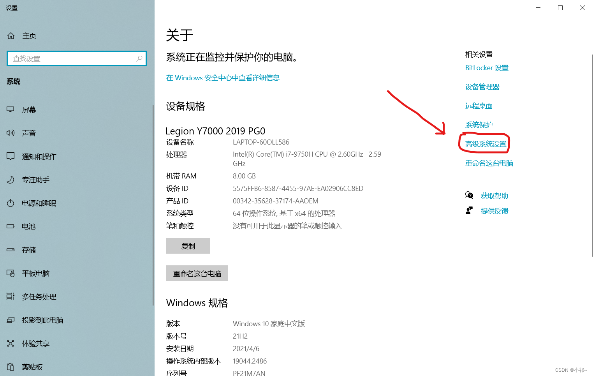The width and height of the screenshot is (593, 376).
Task: Open 体验共享 settings page
Action: click(36, 343)
